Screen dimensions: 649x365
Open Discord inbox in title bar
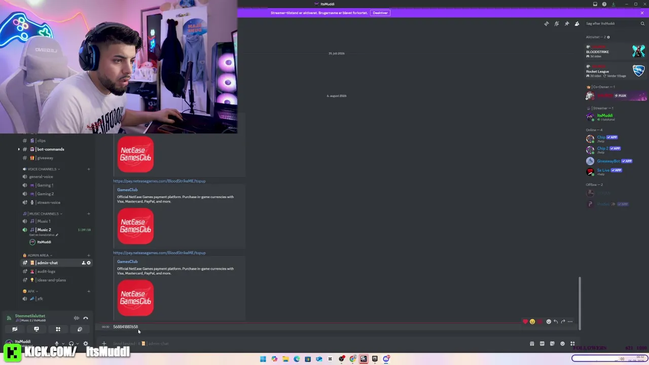point(595,4)
